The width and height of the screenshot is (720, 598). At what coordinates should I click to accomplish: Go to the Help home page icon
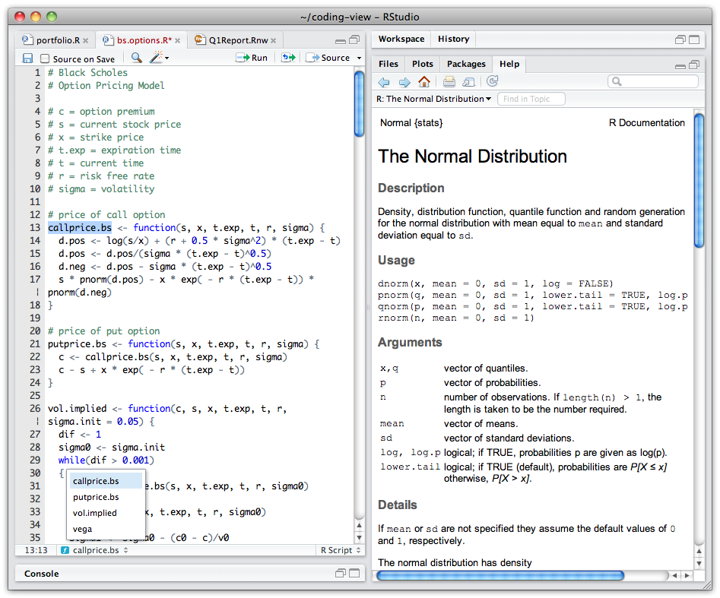click(x=424, y=82)
